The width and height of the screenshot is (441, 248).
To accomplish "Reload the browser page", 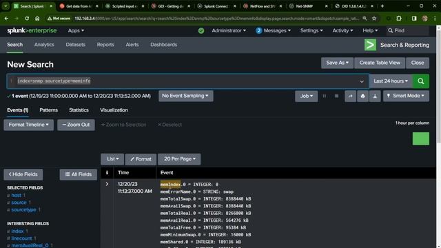I will click(x=27, y=19).
